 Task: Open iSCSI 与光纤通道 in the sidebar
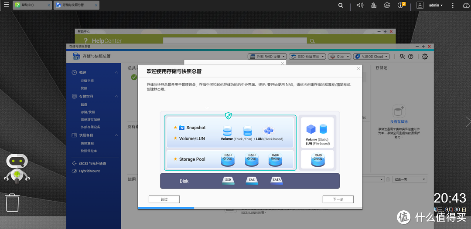(92, 164)
